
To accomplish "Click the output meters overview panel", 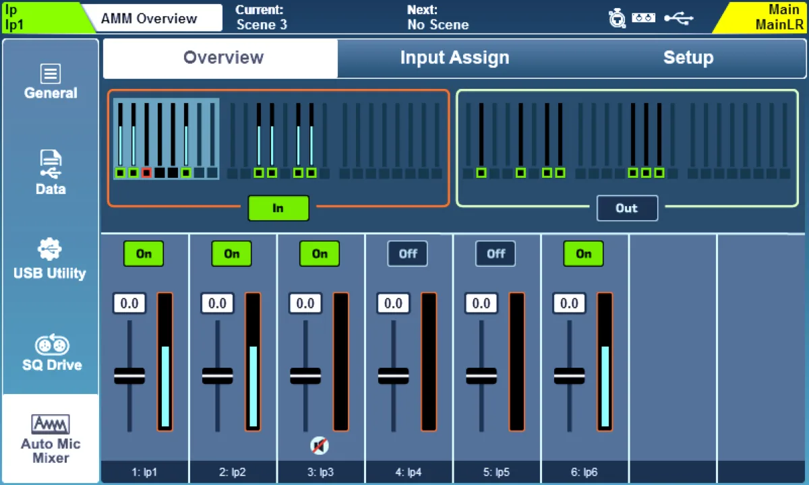I will (627, 148).
